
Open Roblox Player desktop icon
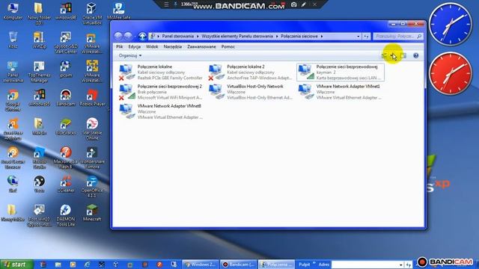tap(92, 98)
